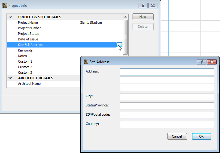Click the ZIP/Postal code input field

[167, 115]
